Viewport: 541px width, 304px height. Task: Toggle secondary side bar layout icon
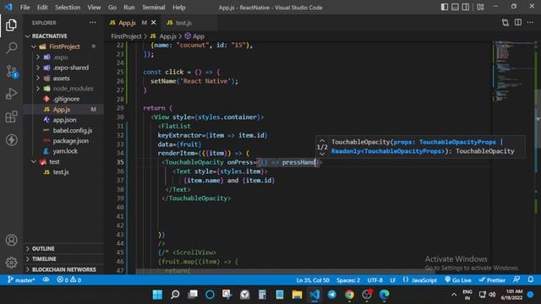[x=466, y=7]
